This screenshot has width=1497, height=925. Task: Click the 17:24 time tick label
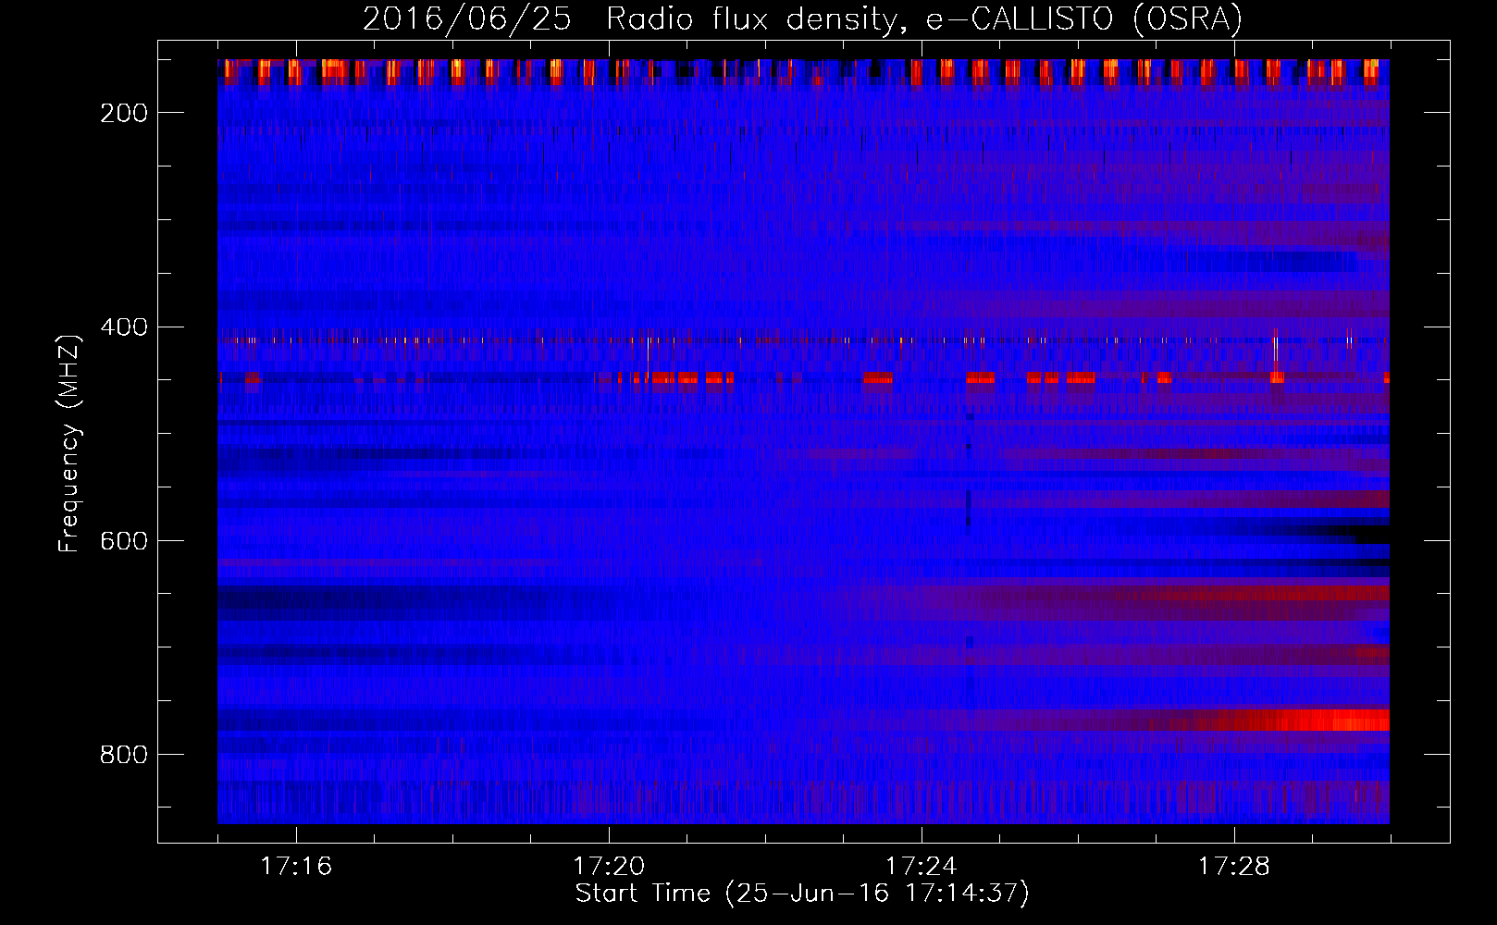click(x=922, y=867)
